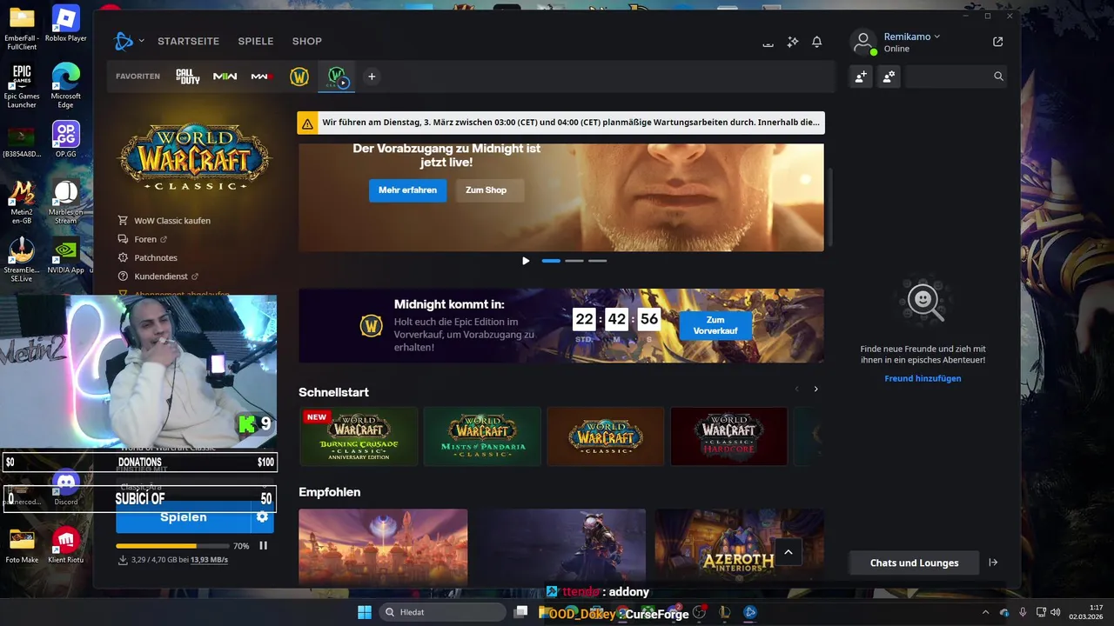This screenshot has height=626, width=1114.
Task: Click the Spielen play button
Action: (x=183, y=516)
